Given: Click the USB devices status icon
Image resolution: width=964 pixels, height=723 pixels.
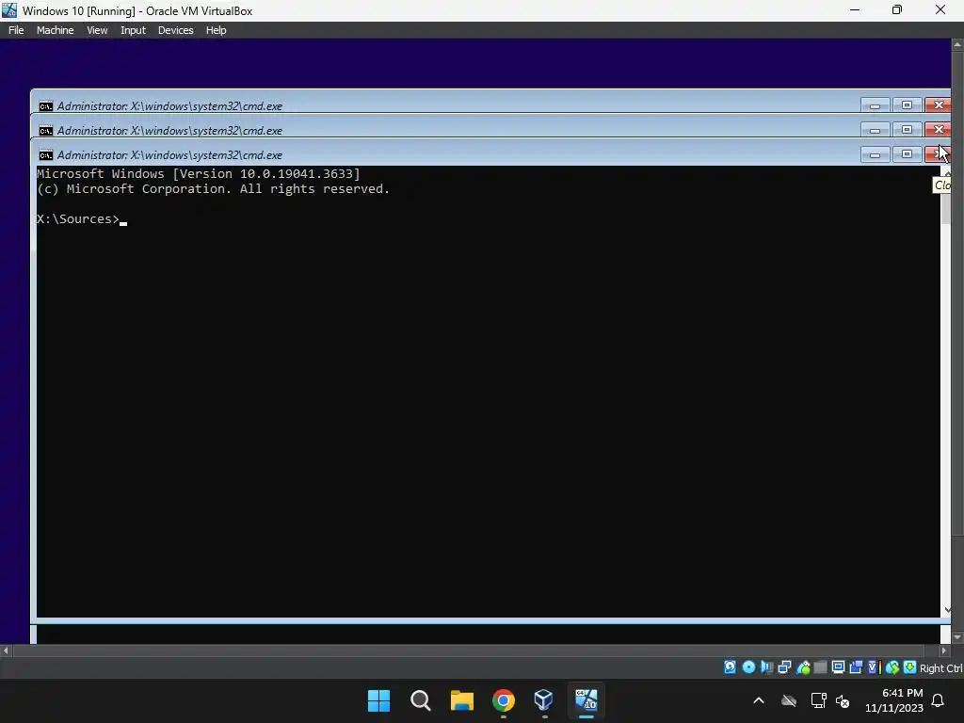Looking at the screenshot, I should (802, 667).
